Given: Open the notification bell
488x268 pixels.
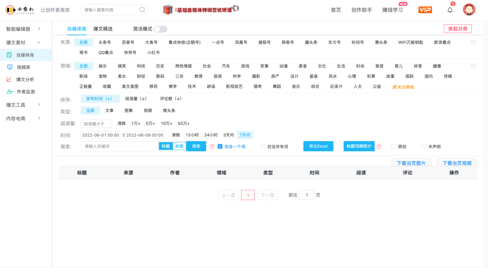Looking at the screenshot, I should click(450, 10).
